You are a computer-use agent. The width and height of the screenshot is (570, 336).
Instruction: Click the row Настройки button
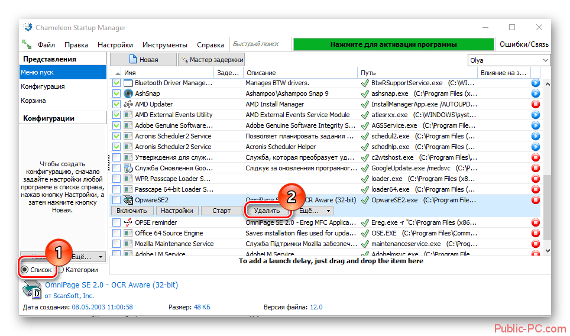[177, 211]
